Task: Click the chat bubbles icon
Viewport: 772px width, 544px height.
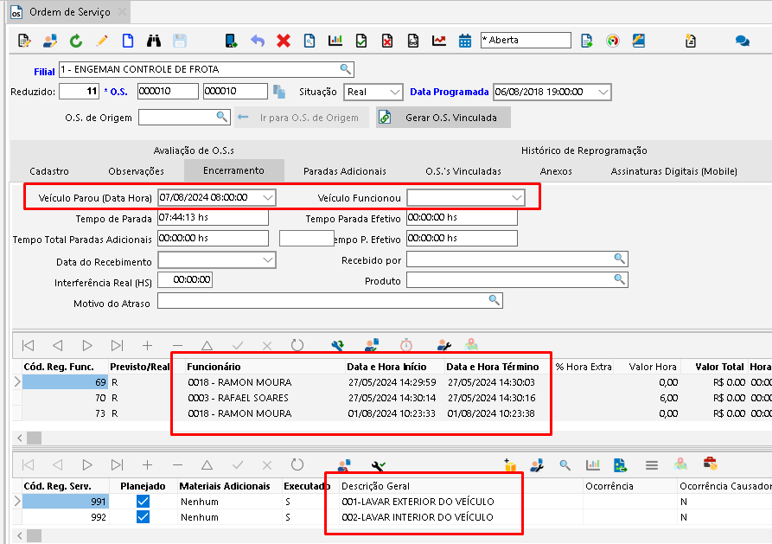Action: coord(742,41)
